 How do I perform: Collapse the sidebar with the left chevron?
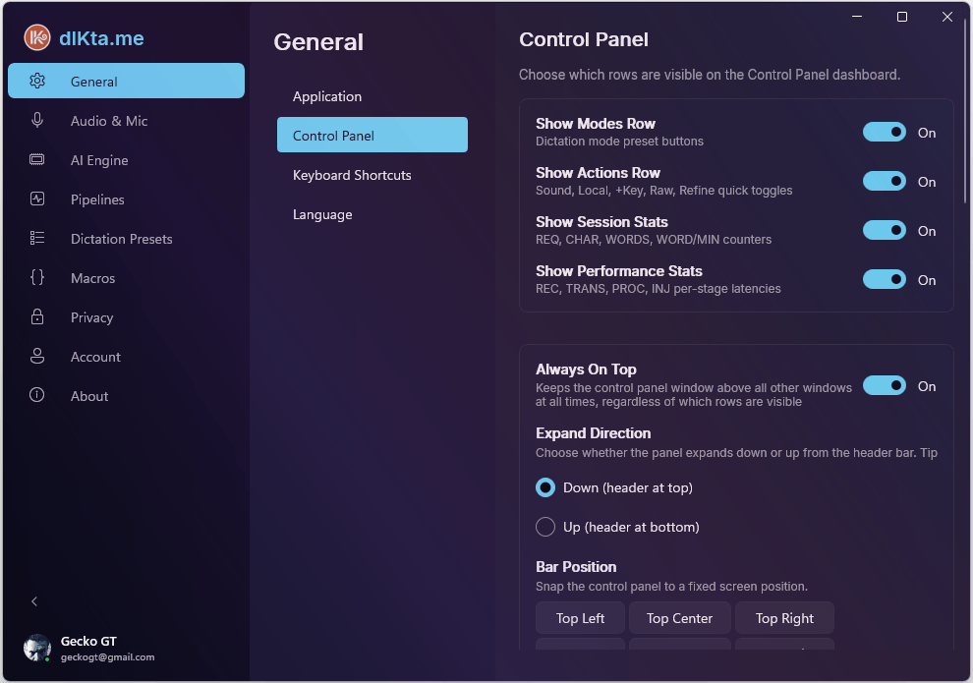[34, 601]
